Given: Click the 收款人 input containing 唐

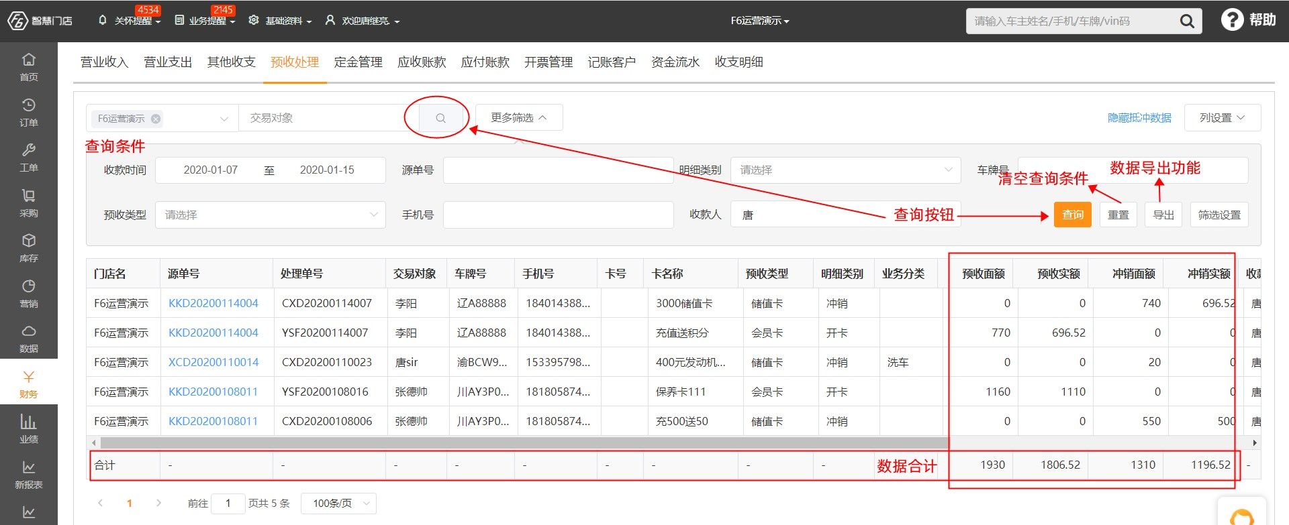Looking at the screenshot, I should click(x=846, y=215).
